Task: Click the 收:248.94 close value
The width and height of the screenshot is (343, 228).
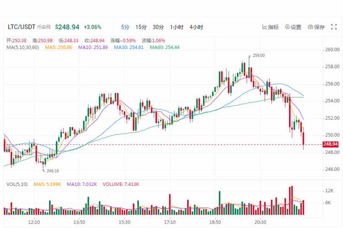Action: click(x=95, y=41)
